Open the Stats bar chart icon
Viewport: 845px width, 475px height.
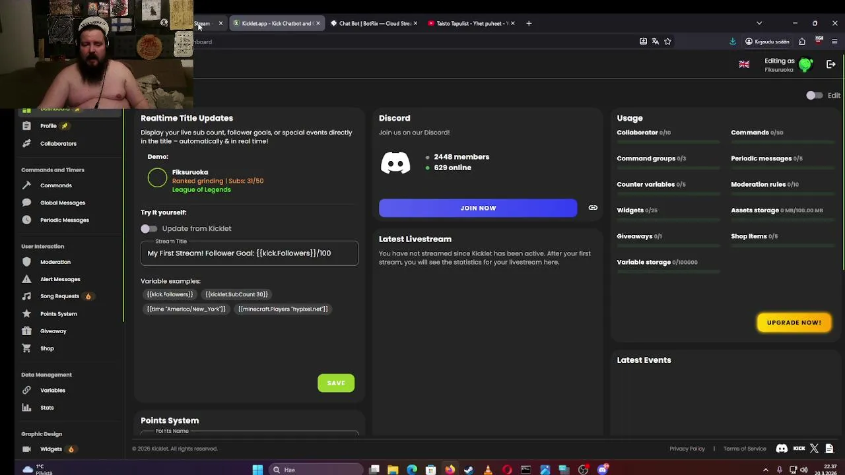(26, 408)
